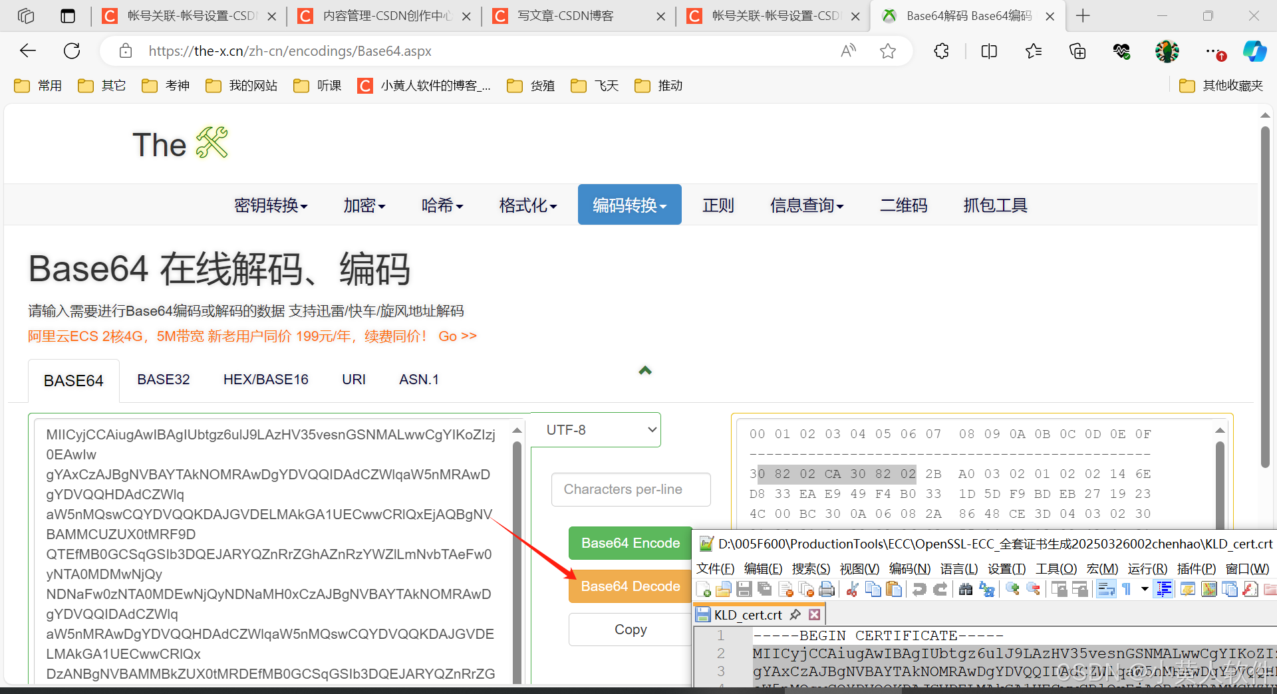Open 哈希 dropdown in site navigation

pos(442,205)
